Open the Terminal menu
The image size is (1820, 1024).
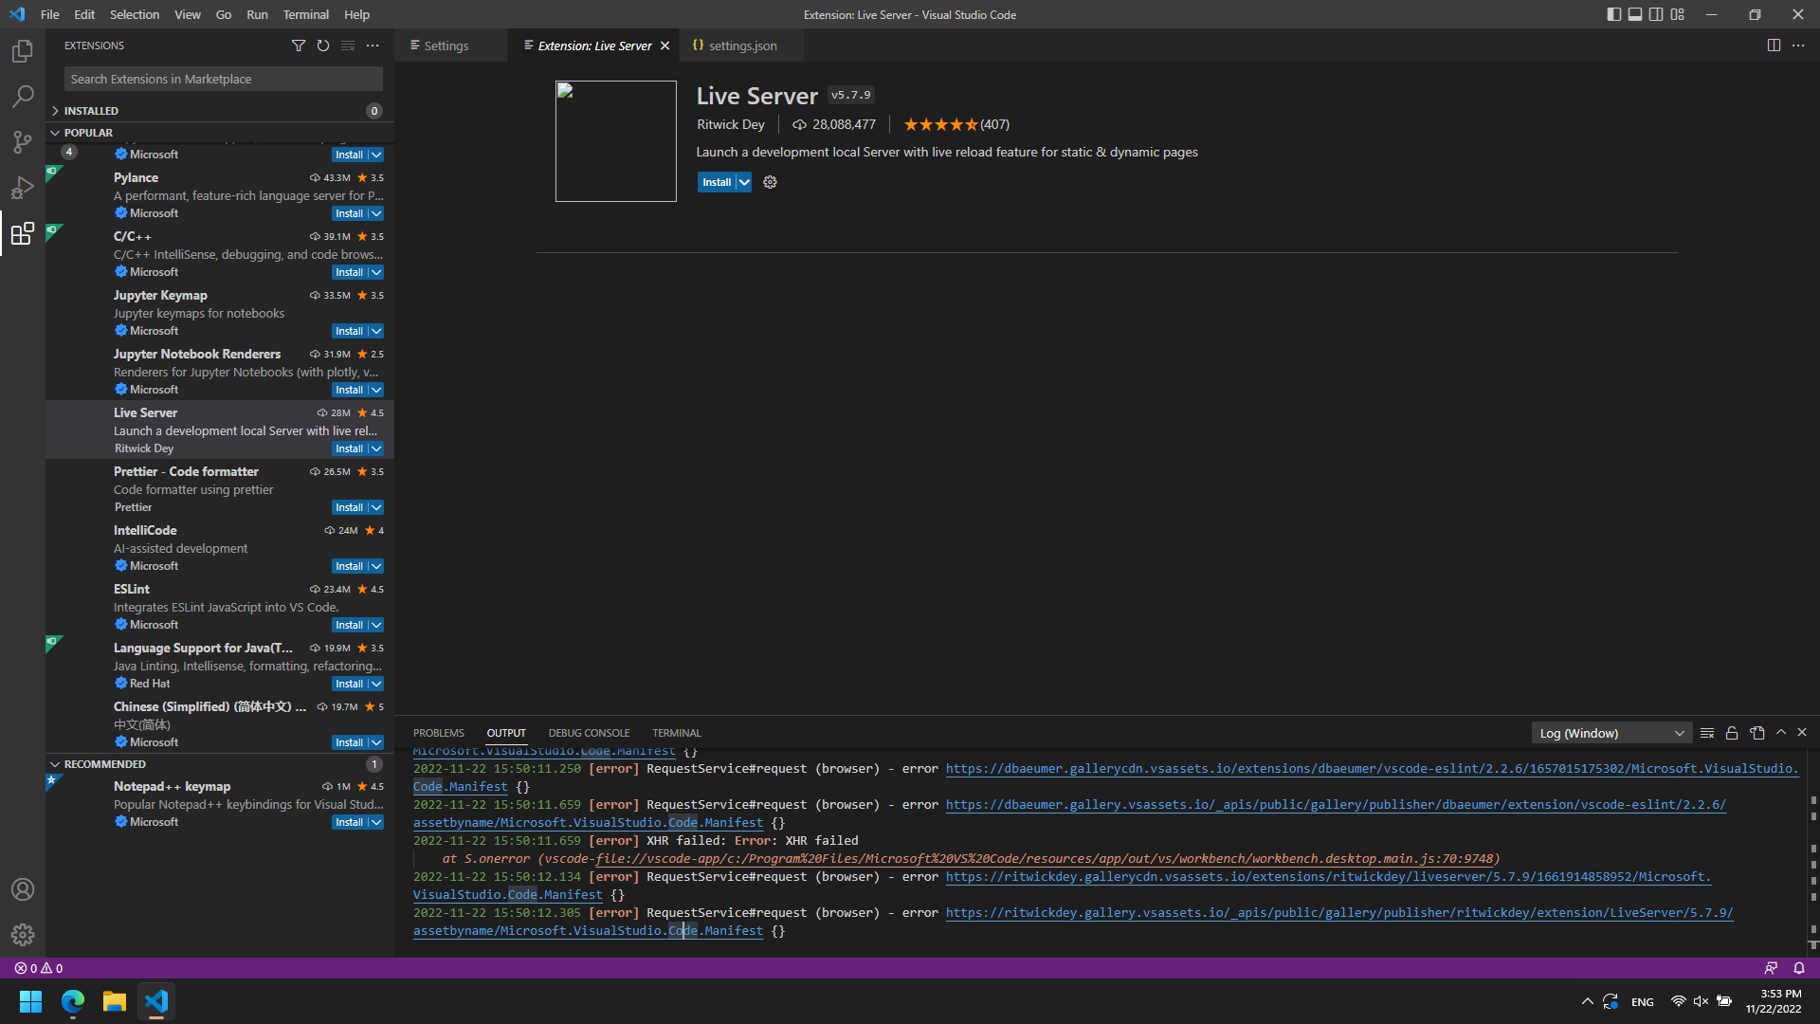(305, 14)
